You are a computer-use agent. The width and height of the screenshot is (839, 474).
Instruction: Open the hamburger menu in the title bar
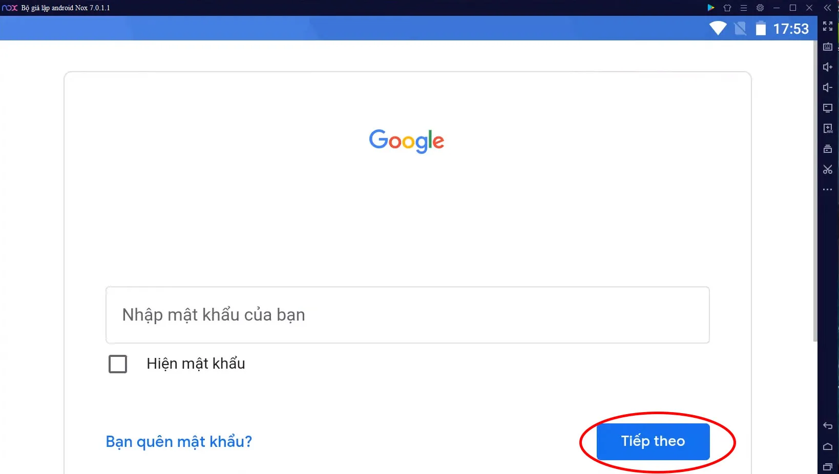coord(744,8)
